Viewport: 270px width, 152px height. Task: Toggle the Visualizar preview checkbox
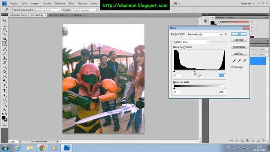pyautogui.click(x=232, y=67)
